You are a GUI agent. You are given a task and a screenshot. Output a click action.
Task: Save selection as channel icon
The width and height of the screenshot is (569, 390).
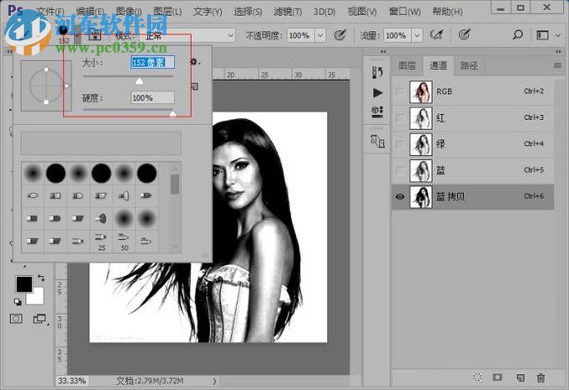coord(497,377)
